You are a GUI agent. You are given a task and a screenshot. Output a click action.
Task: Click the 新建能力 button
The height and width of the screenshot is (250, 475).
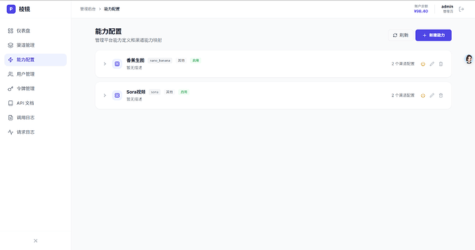(434, 35)
